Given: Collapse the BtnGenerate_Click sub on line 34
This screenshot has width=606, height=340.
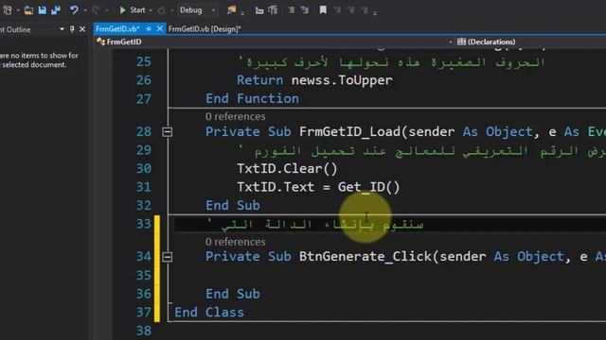Looking at the screenshot, I should point(168,257).
